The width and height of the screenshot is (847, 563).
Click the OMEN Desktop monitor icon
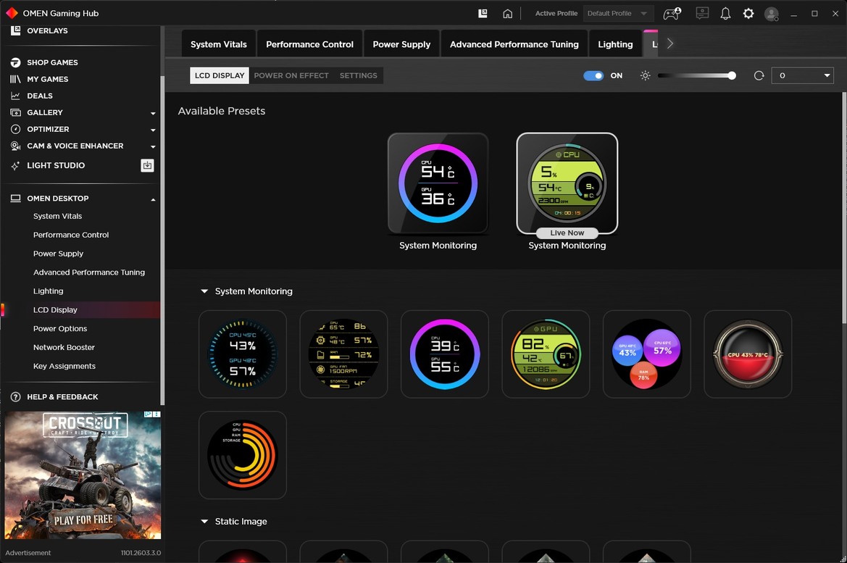point(16,199)
